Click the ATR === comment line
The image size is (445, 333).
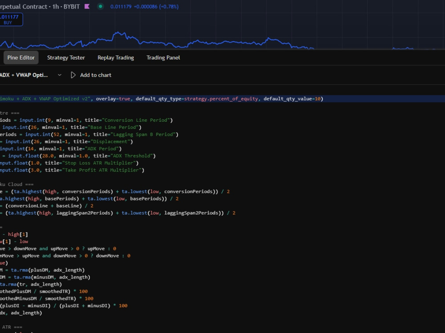12,327
